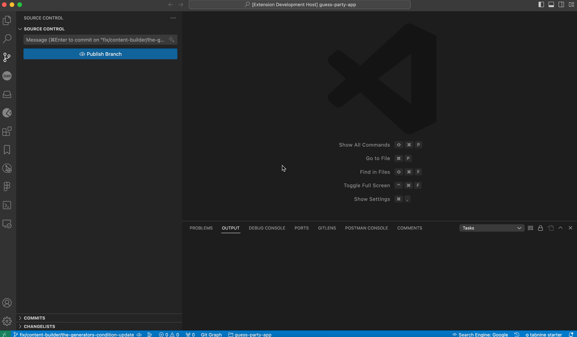
Task: Open the Explorer view in activity bar
Action: (x=7, y=20)
